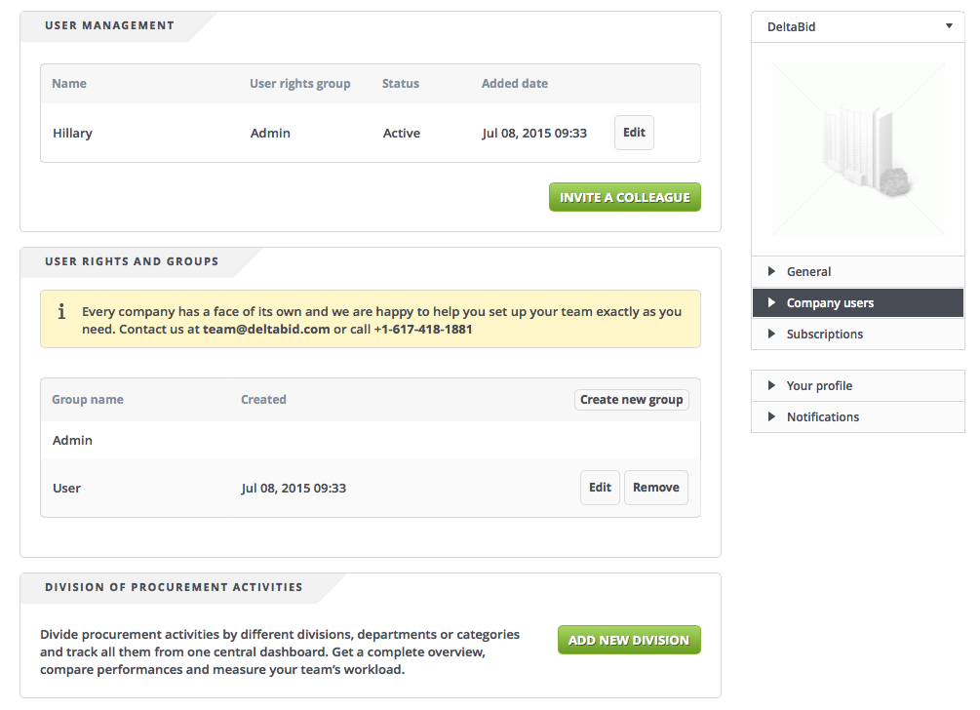The width and height of the screenshot is (980, 710).
Task: Edit the user Hillary
Action: [x=634, y=133]
